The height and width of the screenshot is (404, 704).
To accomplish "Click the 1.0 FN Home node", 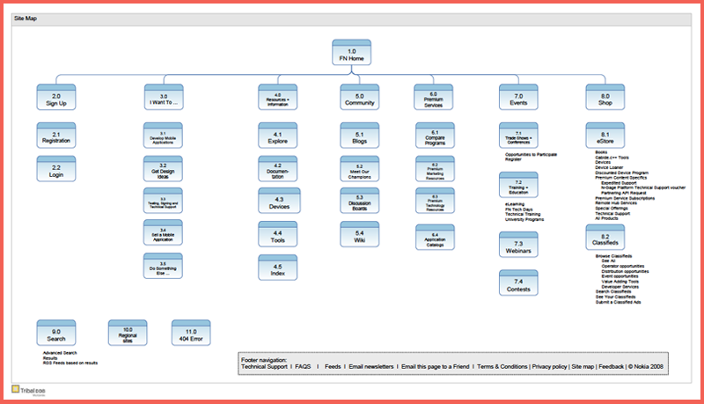I will tap(351, 52).
